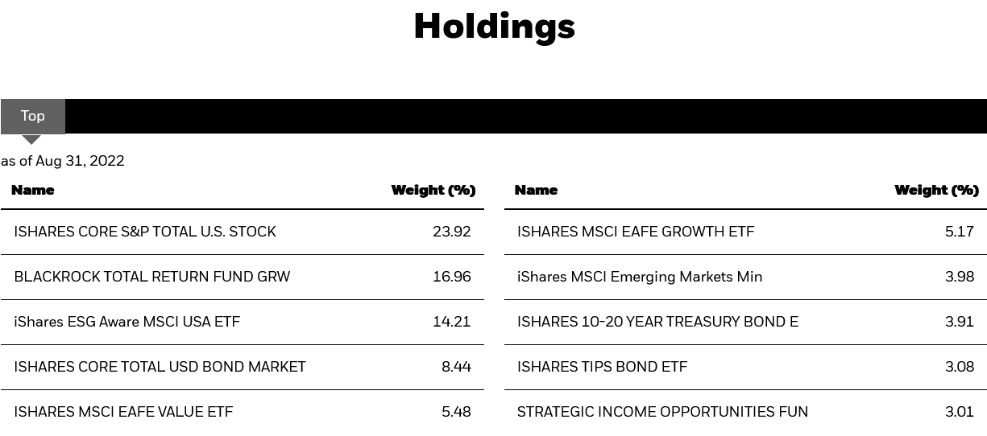
Task: Click the 16.96 weight value
Action: [x=451, y=277]
